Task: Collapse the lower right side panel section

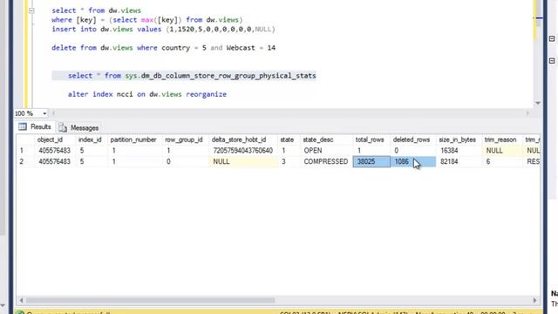Action: click(x=552, y=61)
